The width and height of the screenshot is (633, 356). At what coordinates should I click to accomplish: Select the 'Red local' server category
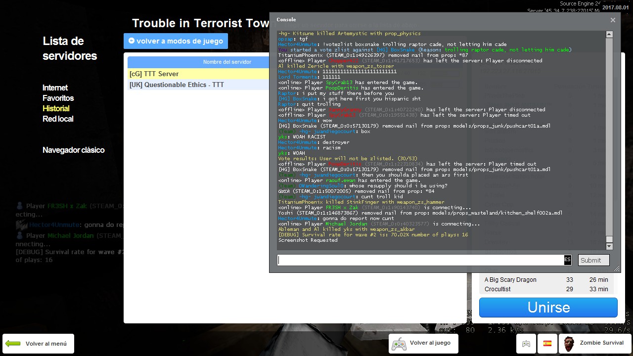58,119
